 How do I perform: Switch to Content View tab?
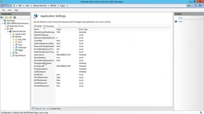coord(54,109)
